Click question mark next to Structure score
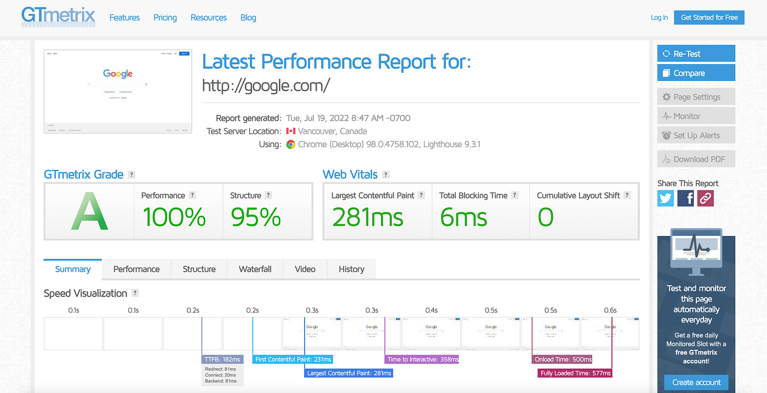This screenshot has height=393, width=767. tap(268, 195)
